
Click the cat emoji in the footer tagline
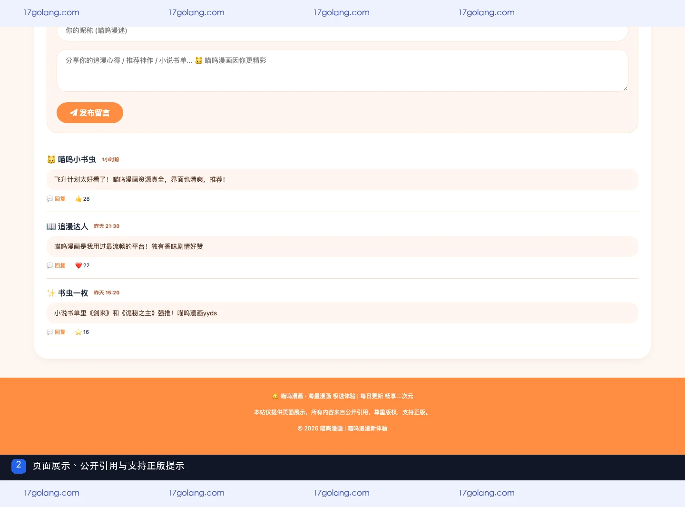(275, 396)
